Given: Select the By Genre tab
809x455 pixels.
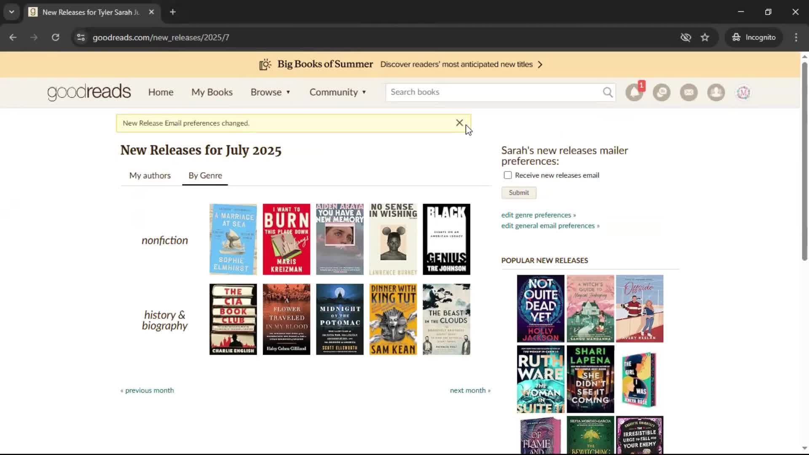Looking at the screenshot, I should click(205, 175).
